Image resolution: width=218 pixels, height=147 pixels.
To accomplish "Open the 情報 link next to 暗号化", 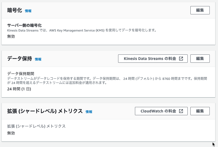I will (x=28, y=11).
